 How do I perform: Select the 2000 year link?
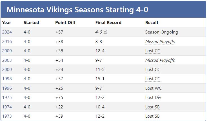pos(7,70)
